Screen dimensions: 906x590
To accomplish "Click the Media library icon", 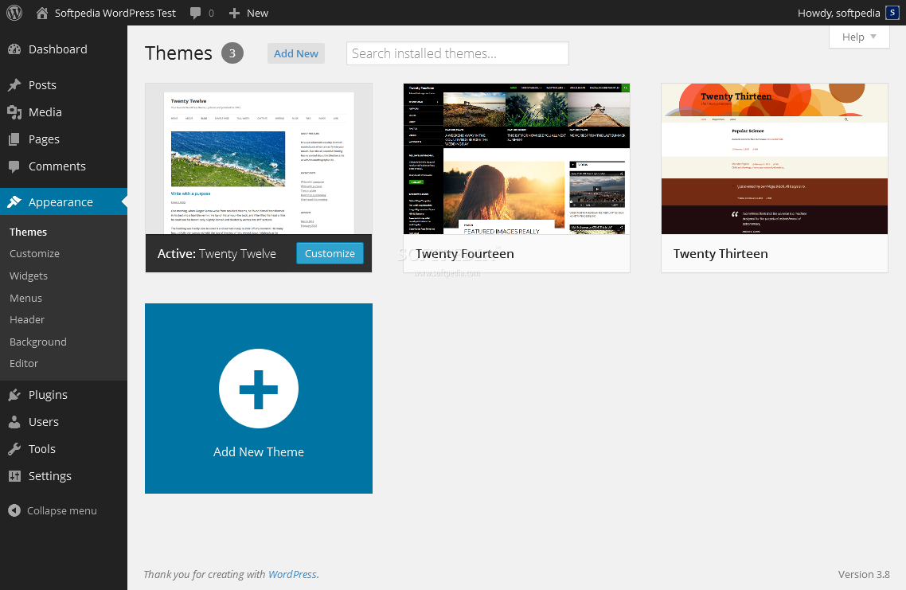I will click(14, 112).
